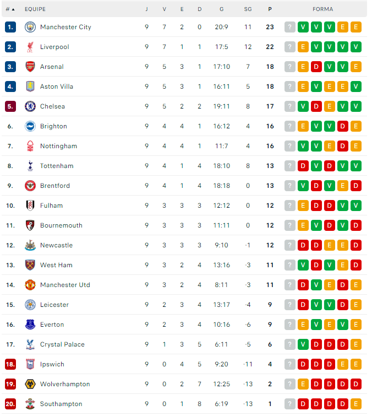Click the Wolverhampton wolf crest
372x416 pixels.
coord(30,384)
